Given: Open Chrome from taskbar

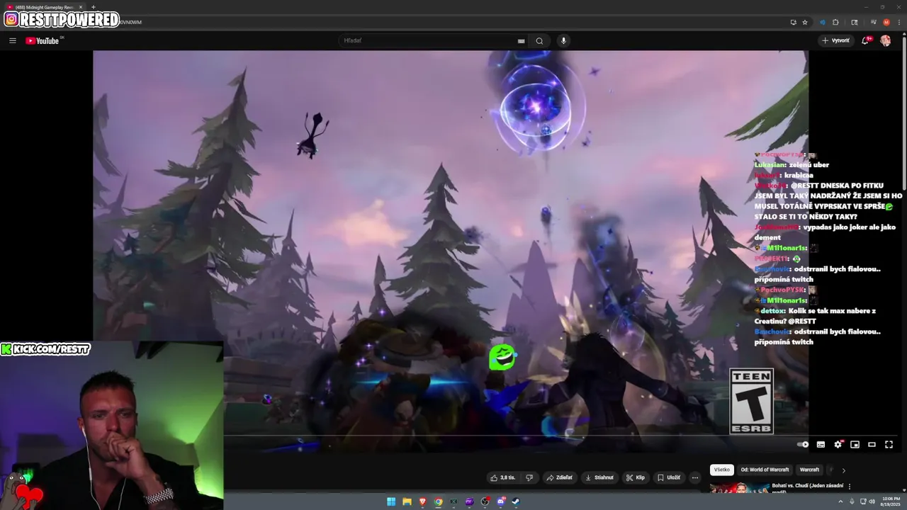Looking at the screenshot, I should 439,501.
